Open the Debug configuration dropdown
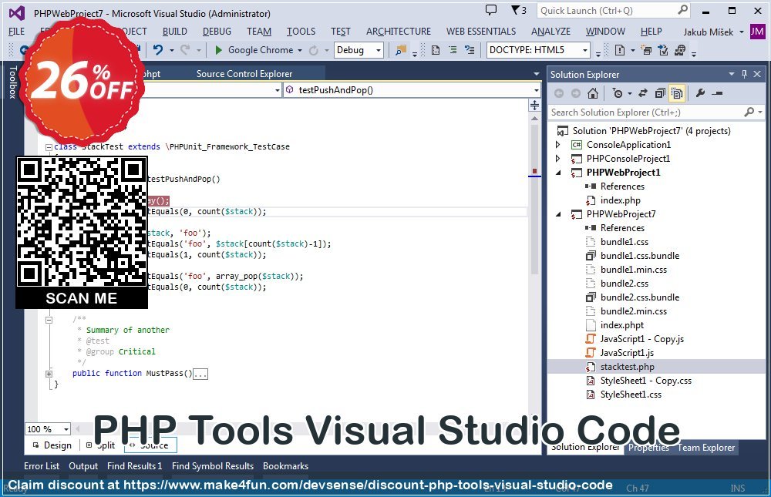771x497 pixels. pos(378,50)
